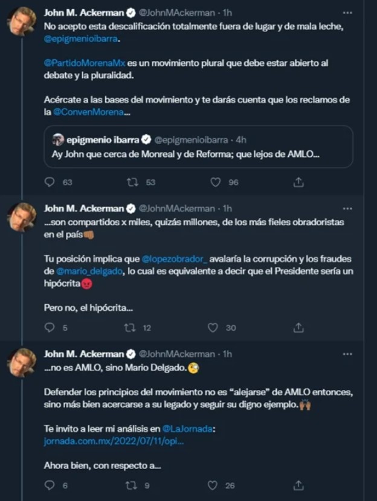
Task: Open the more options menu on second tweet
Action: click(x=347, y=209)
